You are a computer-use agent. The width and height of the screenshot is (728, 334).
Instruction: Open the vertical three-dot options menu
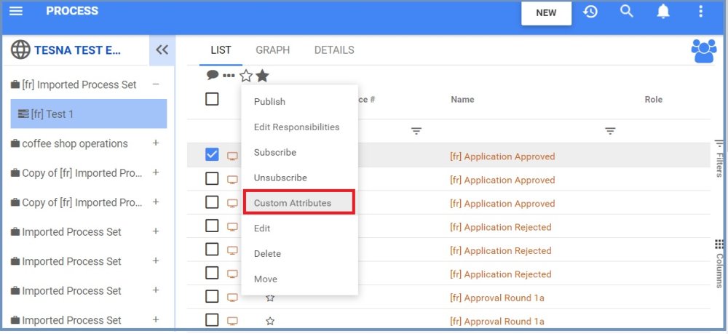[700, 12]
